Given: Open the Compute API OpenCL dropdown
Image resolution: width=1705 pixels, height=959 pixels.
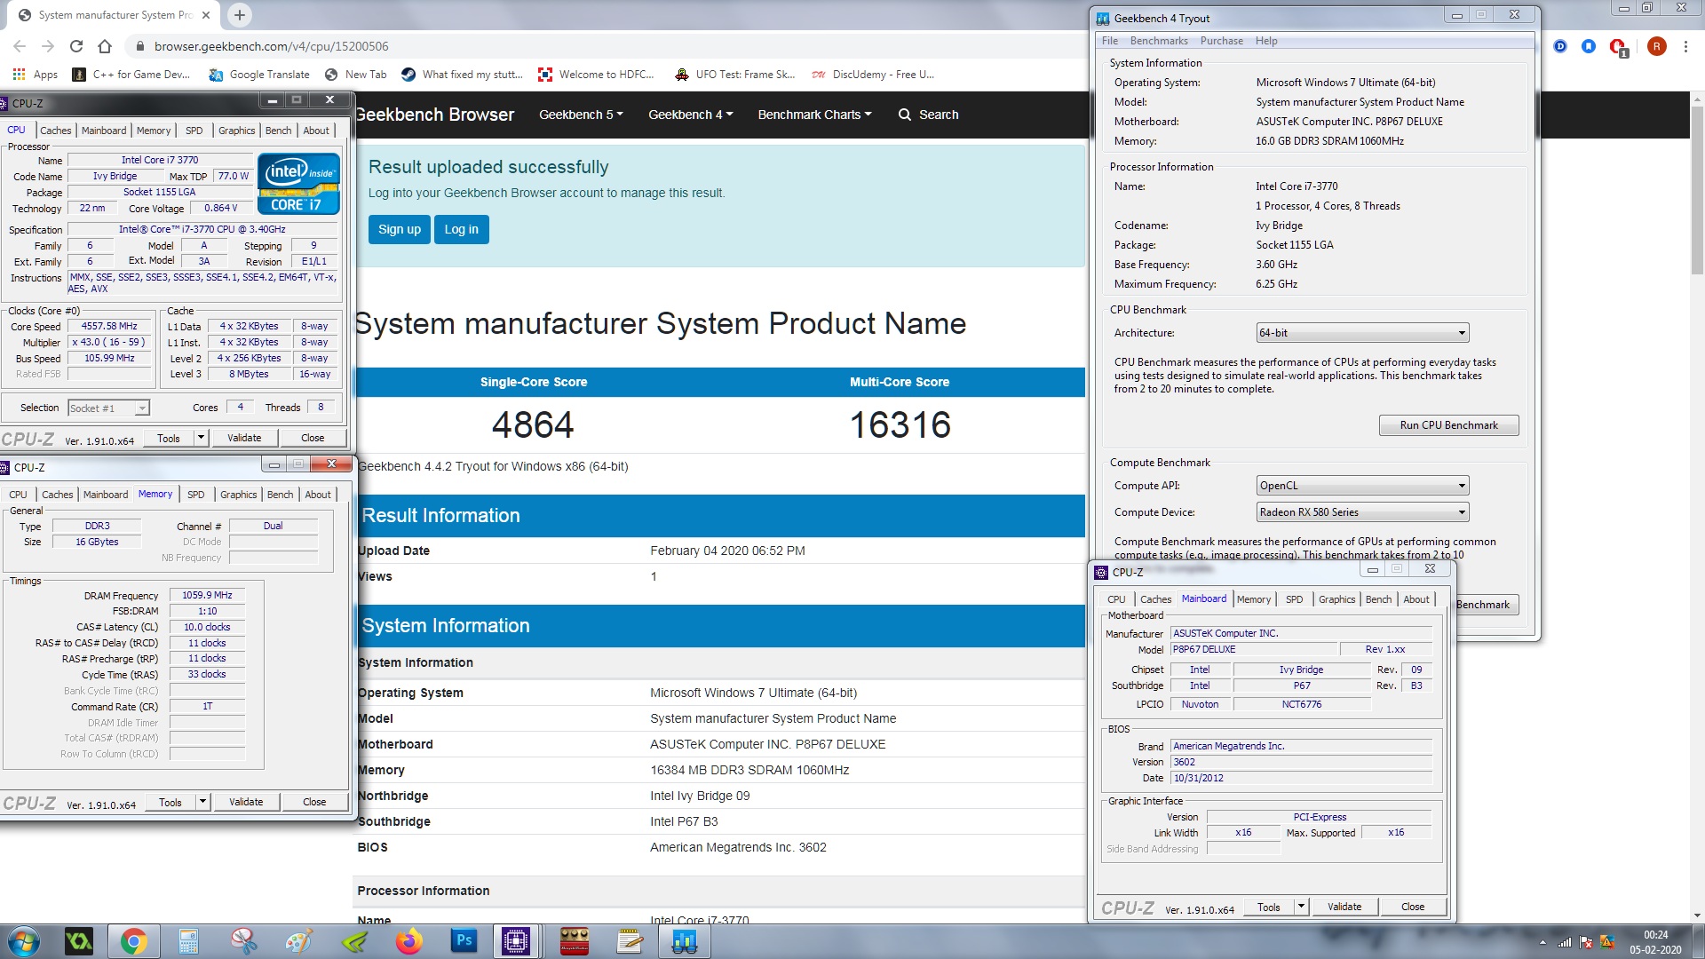Looking at the screenshot, I should 1362,486.
